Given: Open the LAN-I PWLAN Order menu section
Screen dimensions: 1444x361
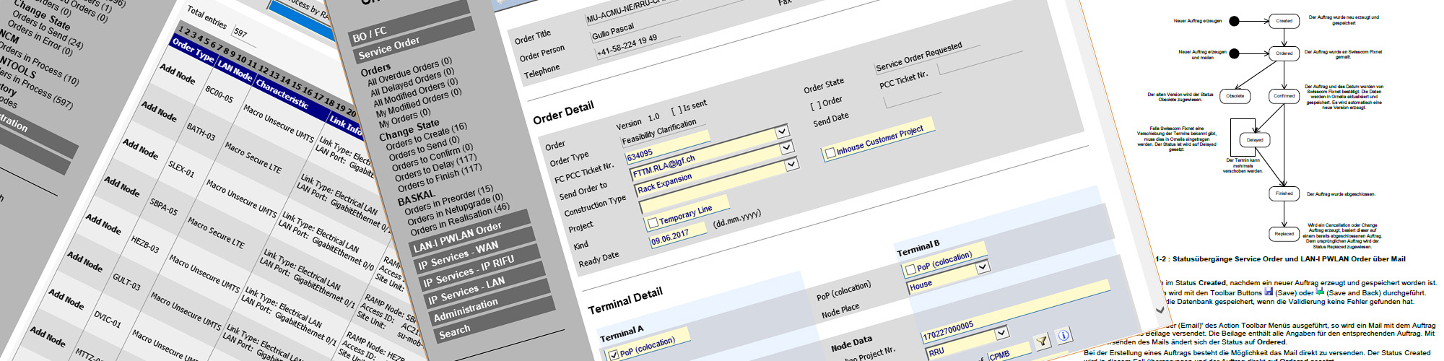Looking at the screenshot, I should (457, 238).
